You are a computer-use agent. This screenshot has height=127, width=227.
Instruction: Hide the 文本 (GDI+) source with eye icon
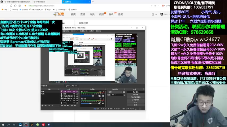74,91
